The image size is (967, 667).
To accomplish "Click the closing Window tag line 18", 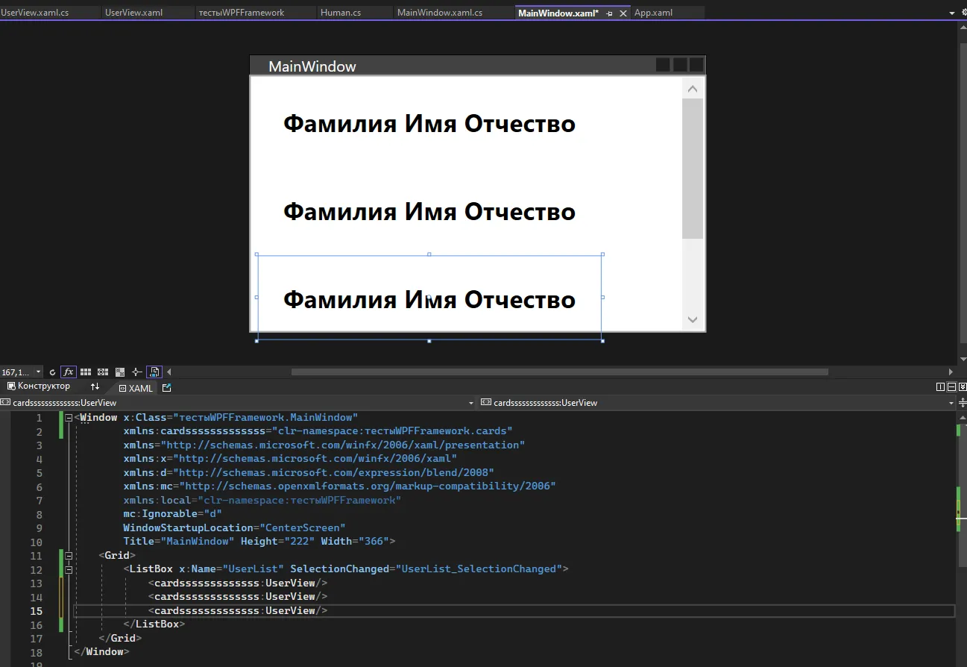I will coord(101,651).
